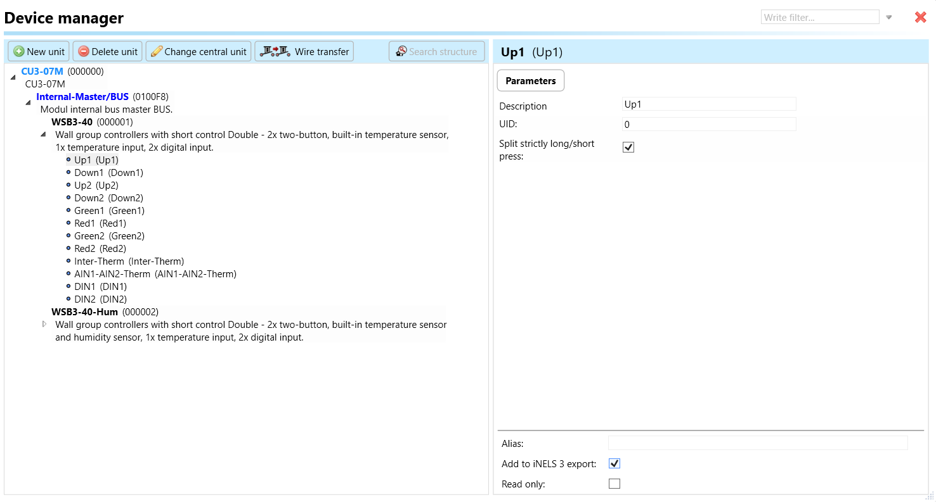The width and height of the screenshot is (936, 502).
Task: Select the Green1 tree node bullet
Action: [x=68, y=210]
